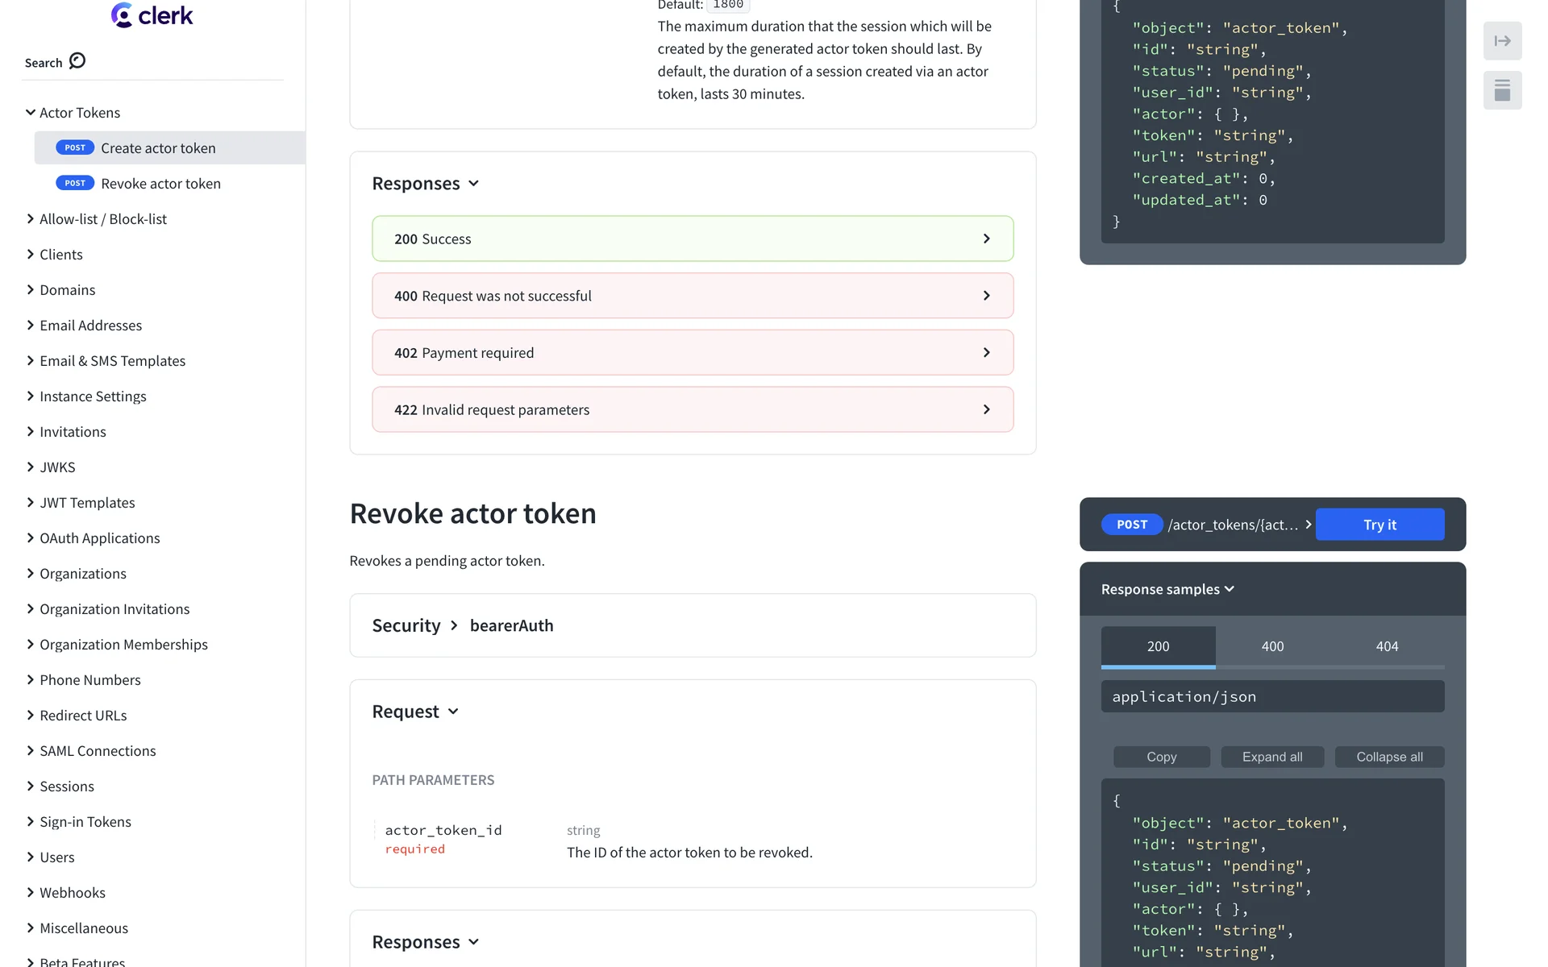Click the layout icon below the collapse arrow
Screen dimensions: 1548x967
[x=1502, y=90]
